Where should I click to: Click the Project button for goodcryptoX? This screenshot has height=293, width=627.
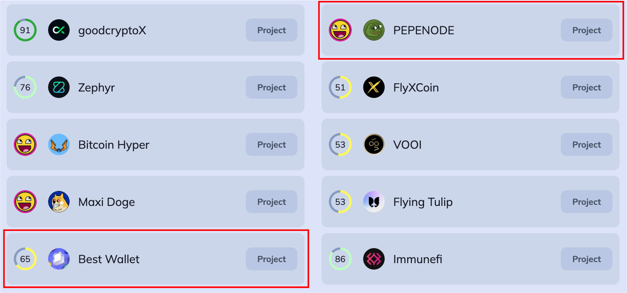271,30
